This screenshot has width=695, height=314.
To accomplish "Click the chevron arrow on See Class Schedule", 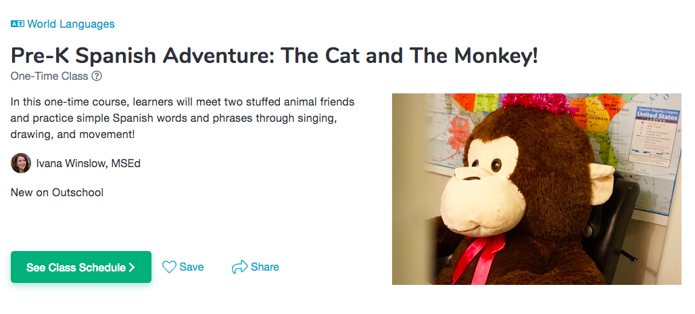I will click(x=132, y=267).
